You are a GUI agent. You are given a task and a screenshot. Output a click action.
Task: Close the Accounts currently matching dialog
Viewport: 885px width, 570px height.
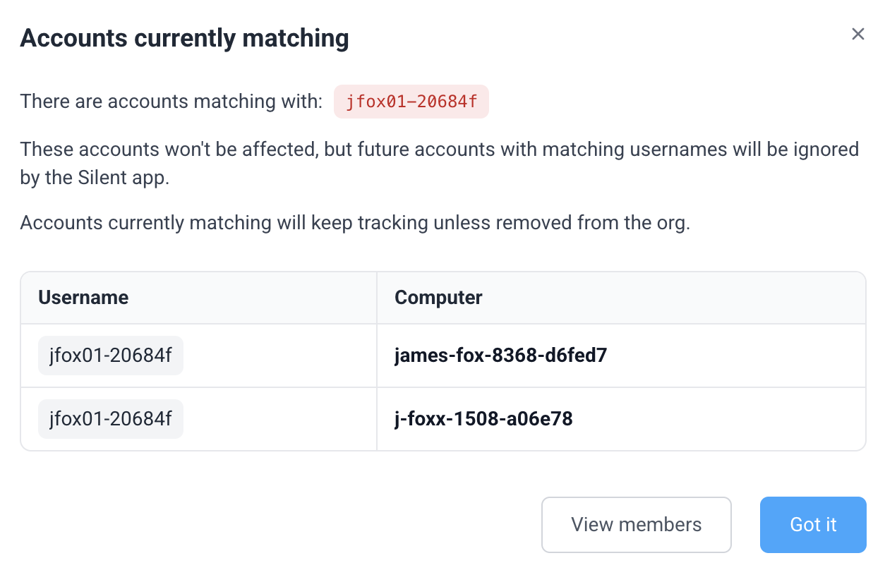click(x=857, y=34)
